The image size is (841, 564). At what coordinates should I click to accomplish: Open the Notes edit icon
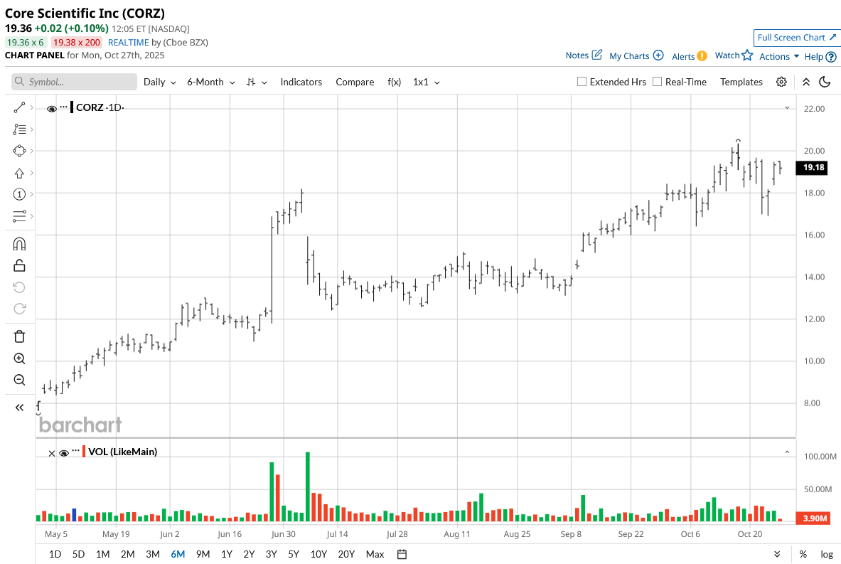[597, 55]
